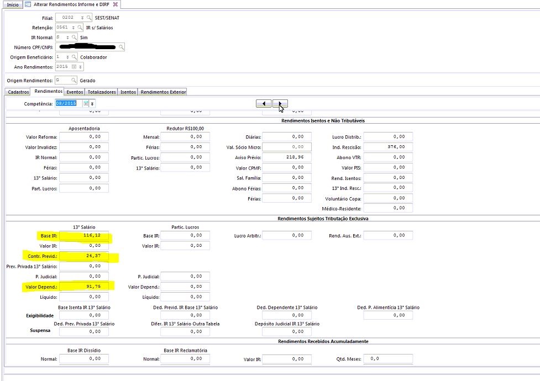Click the IR Normal search magnifier icon
Image resolution: width=540 pixels, height=381 pixels.
pos(74,37)
